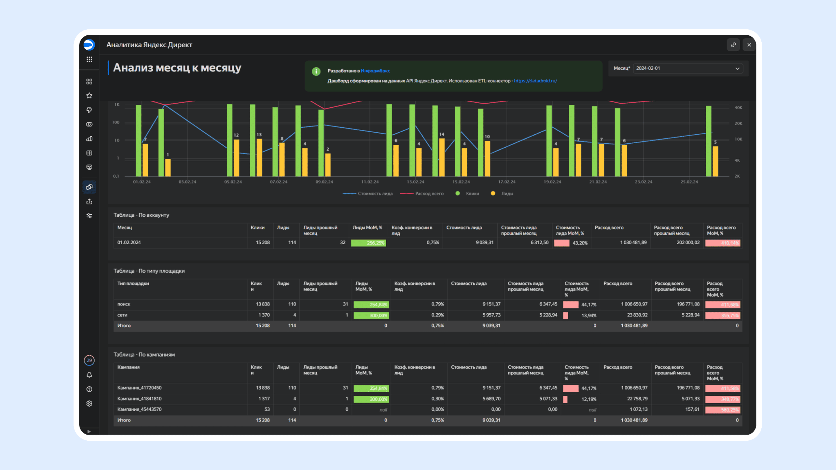Open the reports presentation icon
This screenshot has width=836, height=470.
pyautogui.click(x=89, y=167)
